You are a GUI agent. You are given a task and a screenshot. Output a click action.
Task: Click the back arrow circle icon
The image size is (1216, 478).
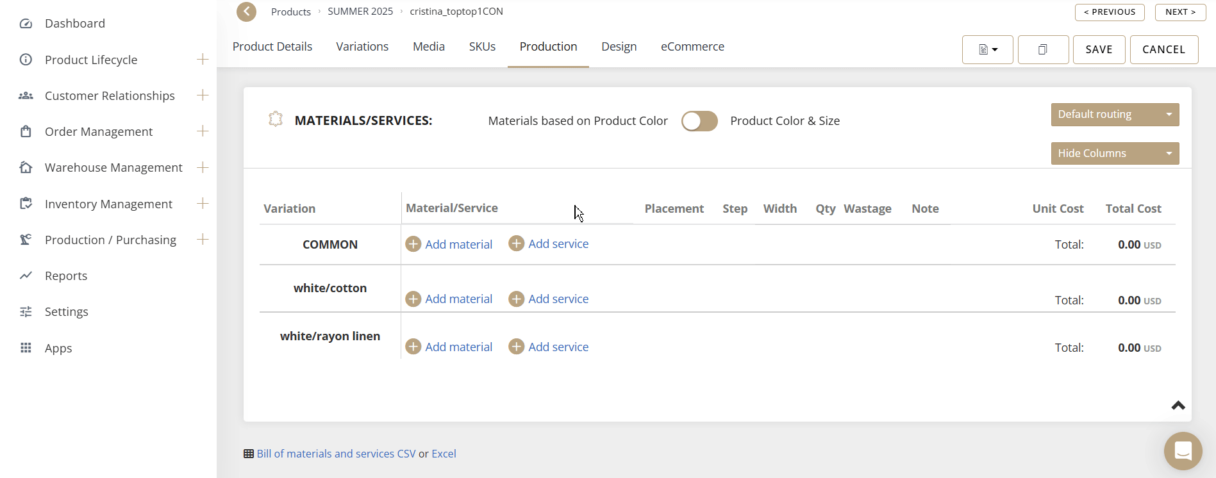(246, 12)
